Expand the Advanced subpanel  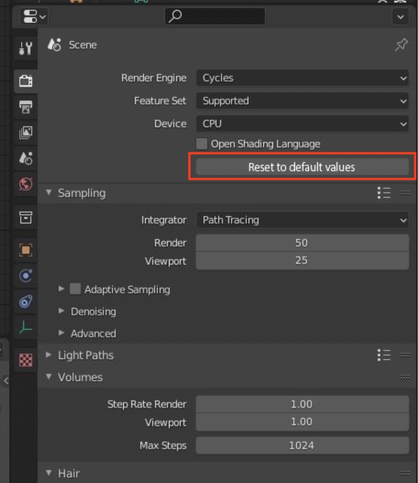point(61,333)
